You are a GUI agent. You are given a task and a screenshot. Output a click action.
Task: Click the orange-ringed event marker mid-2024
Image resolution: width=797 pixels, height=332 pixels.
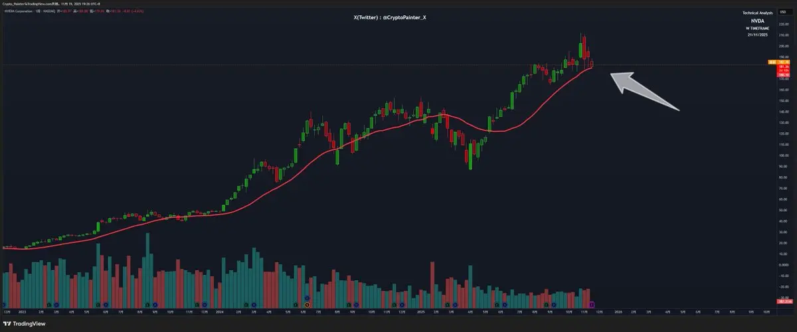(x=307, y=304)
